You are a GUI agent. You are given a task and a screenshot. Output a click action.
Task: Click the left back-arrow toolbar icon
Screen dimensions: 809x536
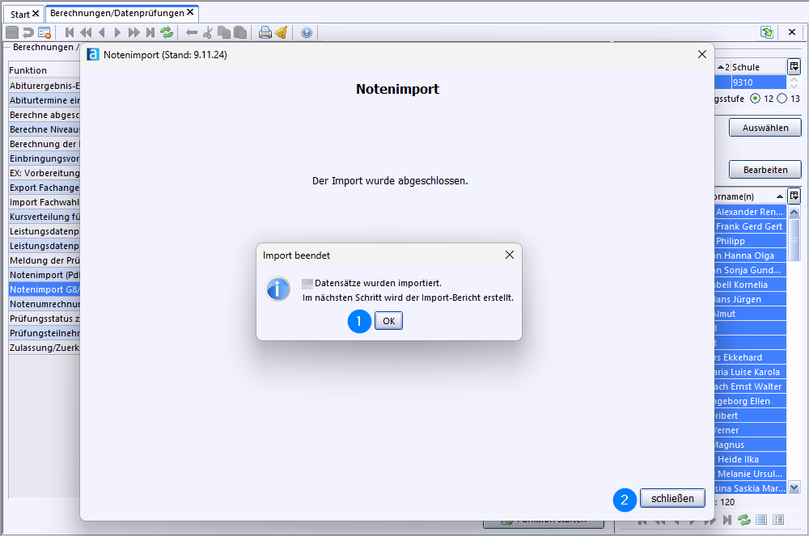(192, 32)
